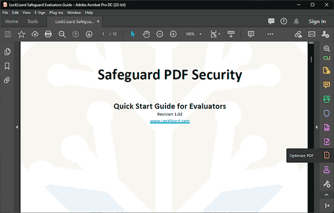Activate the Selection arrow tool
Image resolution: width=334 pixels, height=213 pixels.
coord(133,34)
